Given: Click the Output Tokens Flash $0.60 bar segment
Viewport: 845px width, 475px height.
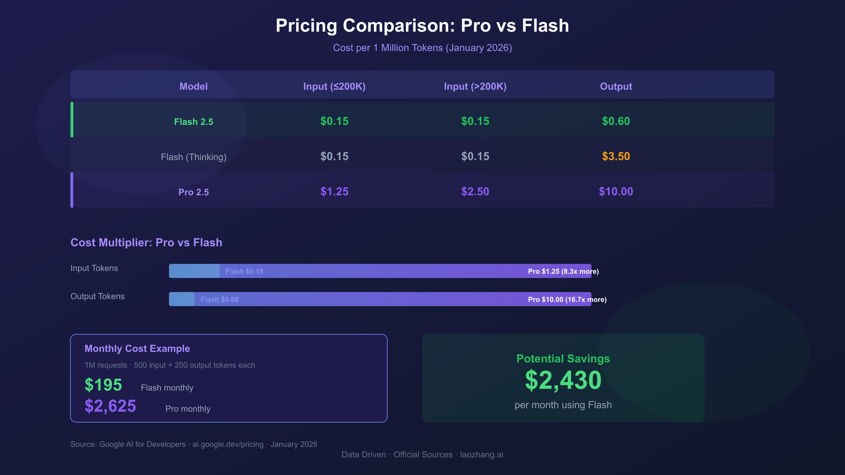Looking at the screenshot, I should (182, 299).
